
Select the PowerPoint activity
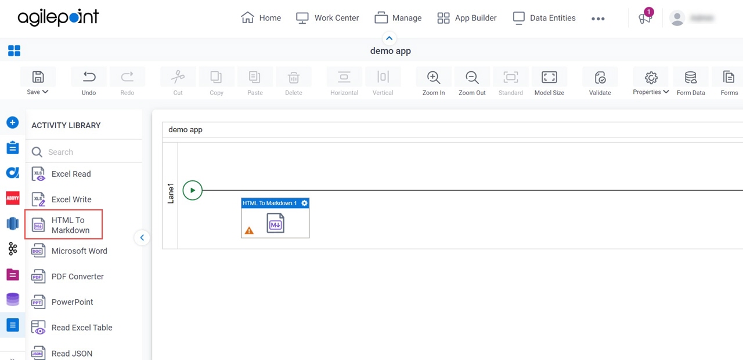pyautogui.click(x=63, y=302)
